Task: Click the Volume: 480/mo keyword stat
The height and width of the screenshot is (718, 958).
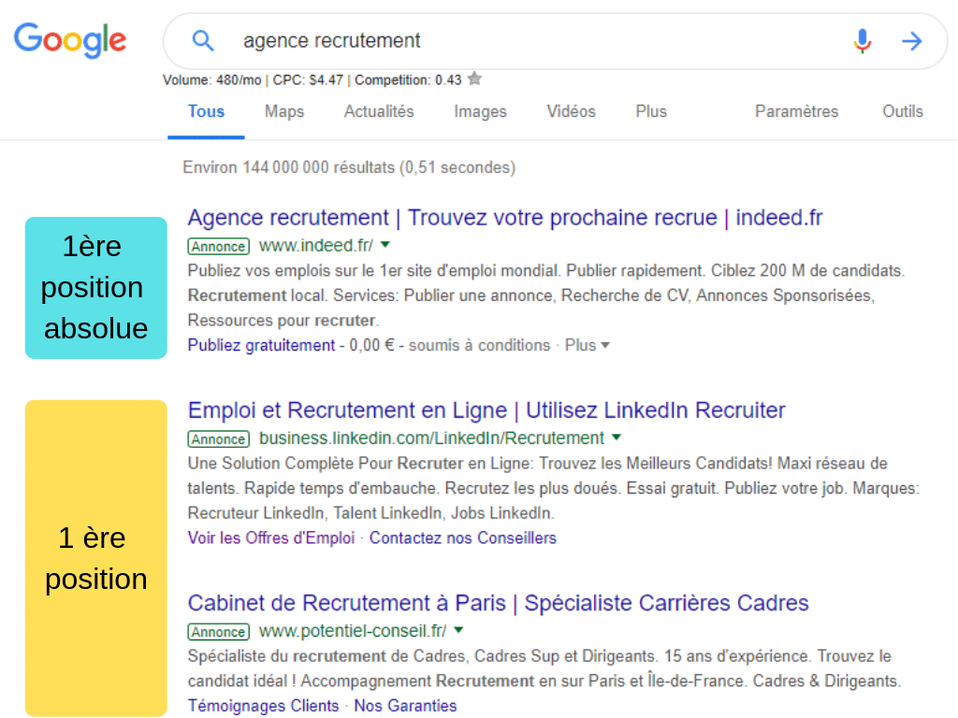Action: [x=212, y=80]
